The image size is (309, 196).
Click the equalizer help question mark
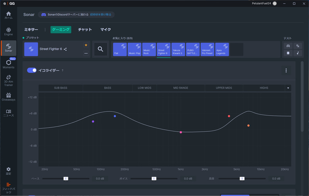63,70
